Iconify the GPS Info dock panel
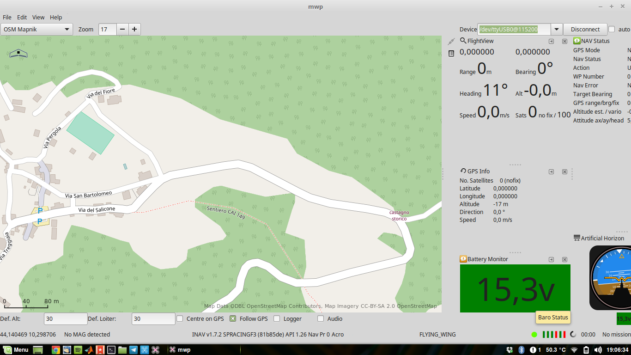 (551, 171)
